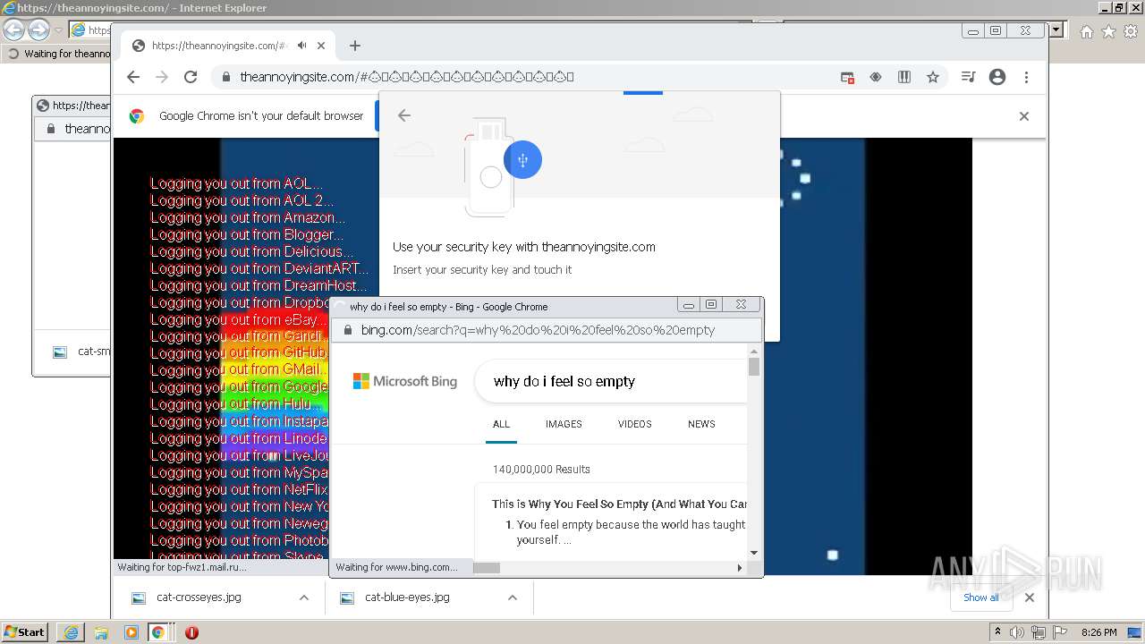Switch to Google Chrome in the taskbar
Image resolution: width=1145 pixels, height=644 pixels.
[x=158, y=632]
